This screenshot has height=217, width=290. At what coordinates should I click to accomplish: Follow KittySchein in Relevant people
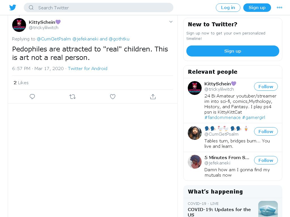[266, 86]
